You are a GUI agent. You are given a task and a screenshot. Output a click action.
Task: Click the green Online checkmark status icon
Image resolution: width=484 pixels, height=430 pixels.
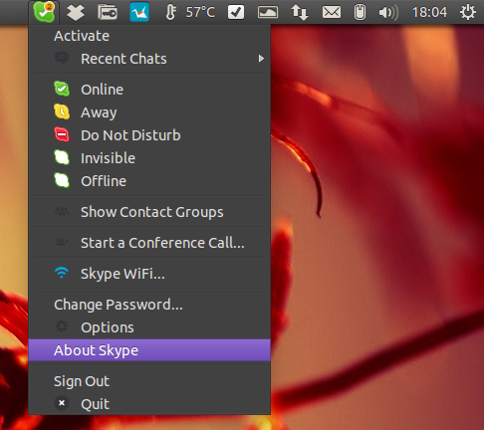62,89
